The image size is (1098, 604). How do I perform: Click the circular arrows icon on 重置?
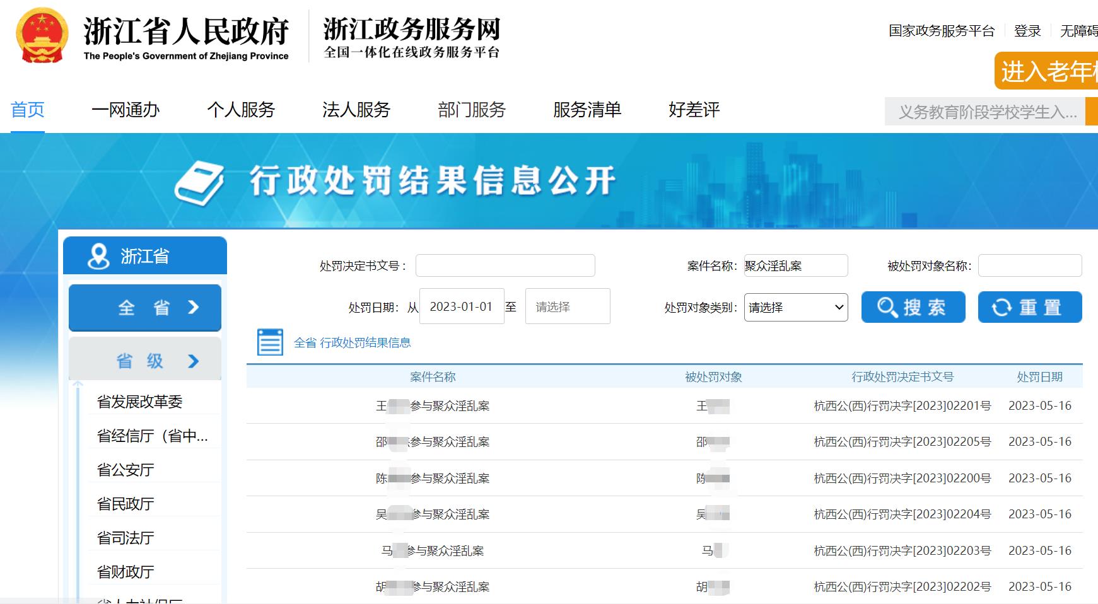click(1001, 308)
